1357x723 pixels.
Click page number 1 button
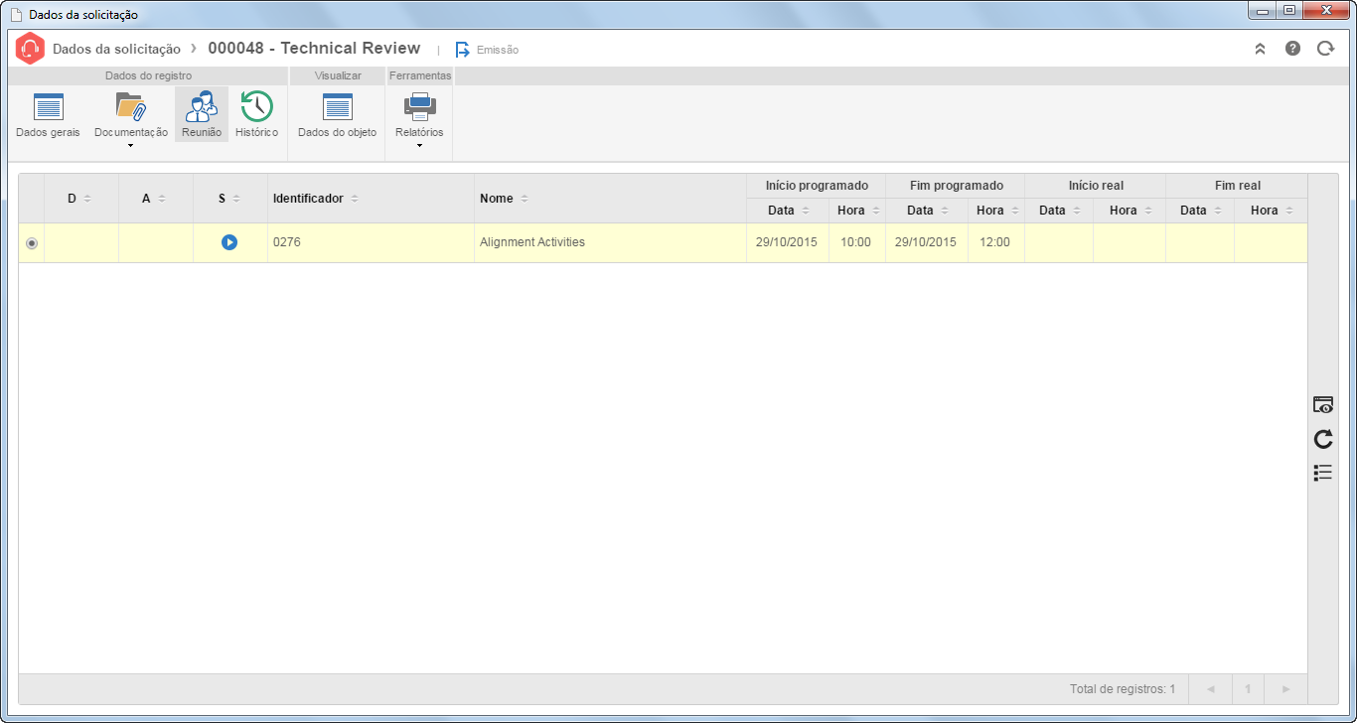click(x=1248, y=688)
